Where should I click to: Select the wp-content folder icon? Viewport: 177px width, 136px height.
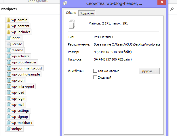click(x=8, y=26)
